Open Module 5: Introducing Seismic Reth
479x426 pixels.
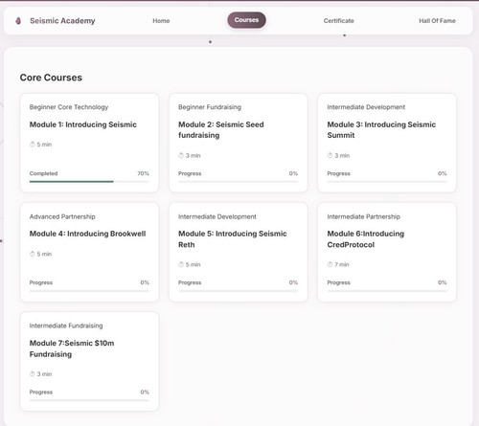239,252
